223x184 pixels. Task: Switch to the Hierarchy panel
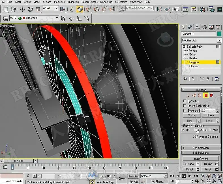[197, 27]
